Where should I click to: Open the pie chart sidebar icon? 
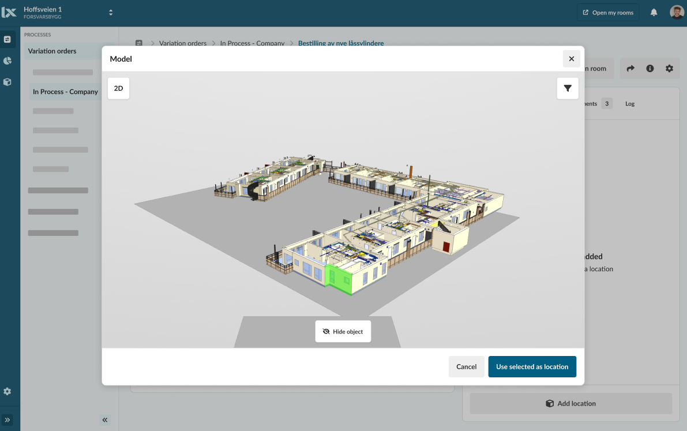(x=7, y=61)
